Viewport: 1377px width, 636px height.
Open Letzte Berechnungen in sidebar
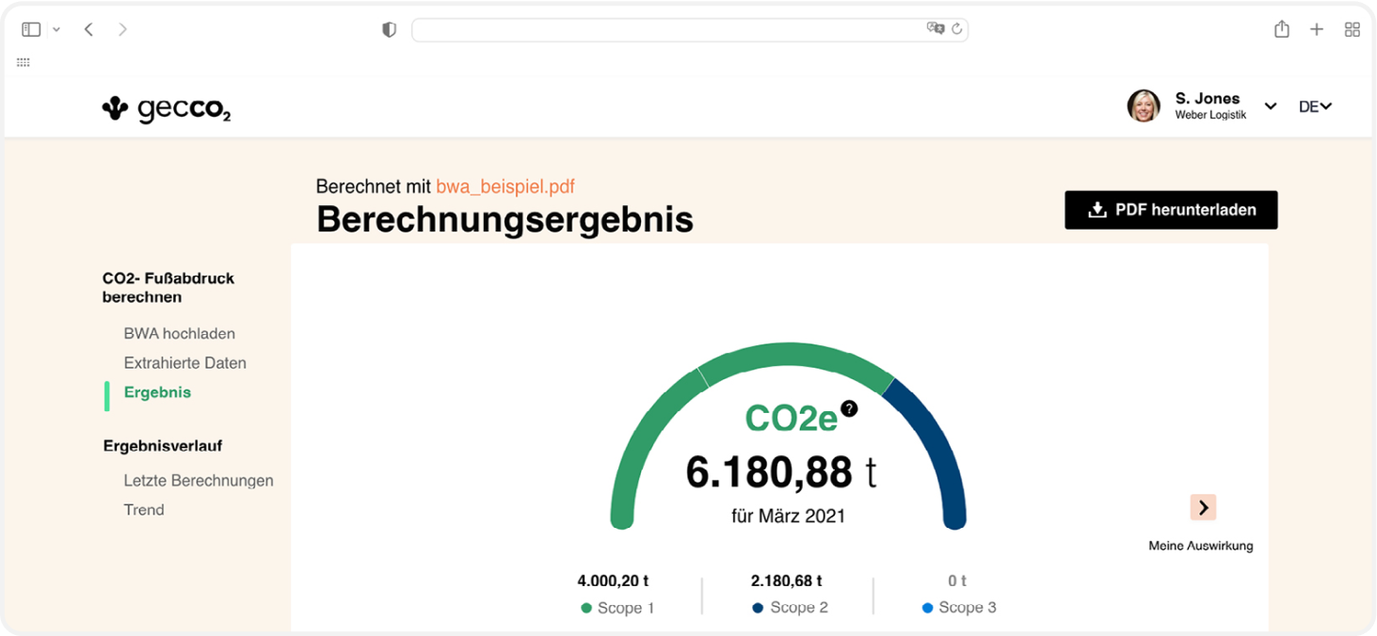[198, 480]
